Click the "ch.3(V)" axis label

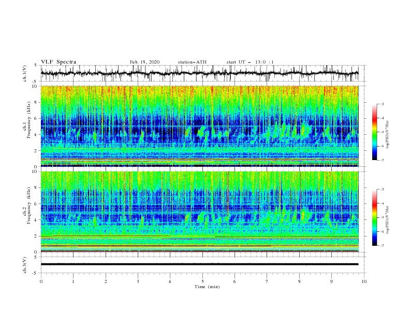tap(25, 265)
